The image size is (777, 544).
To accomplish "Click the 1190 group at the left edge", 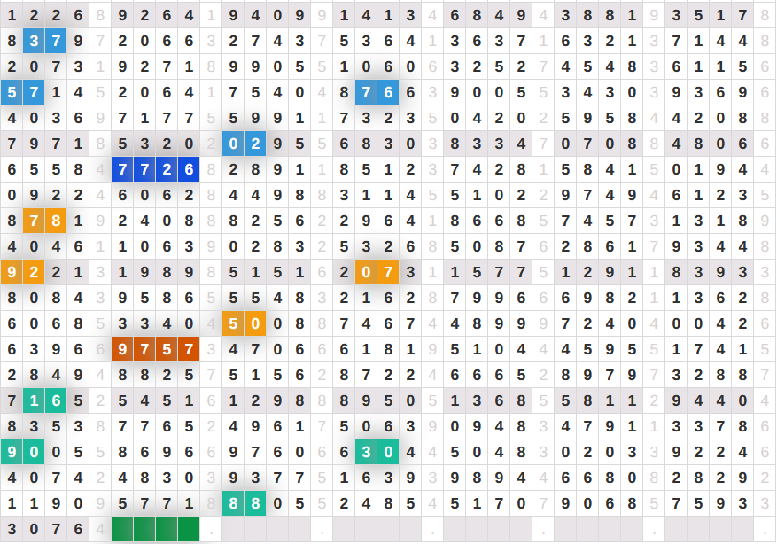I will pyautogui.click(x=44, y=503).
